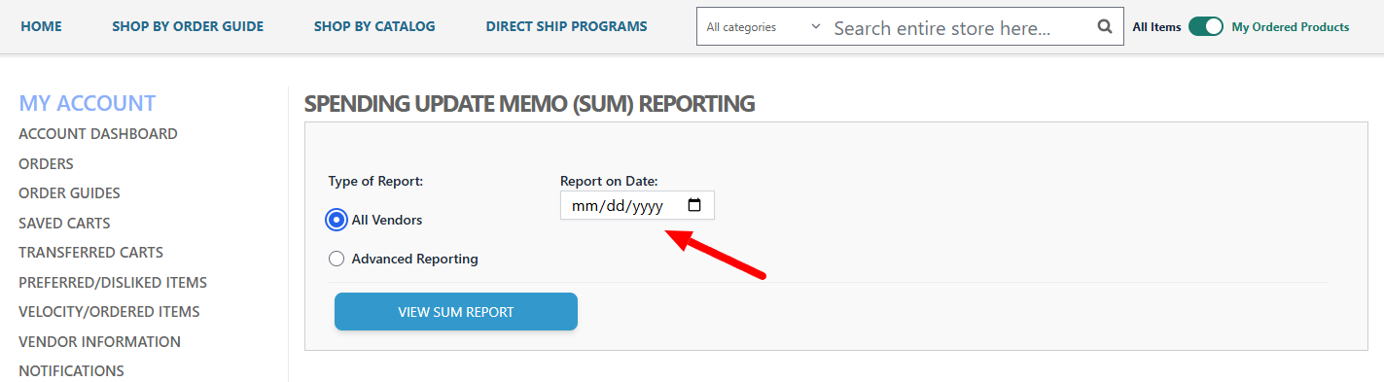
Task: Go to Order Guides in sidebar
Action: click(x=70, y=193)
